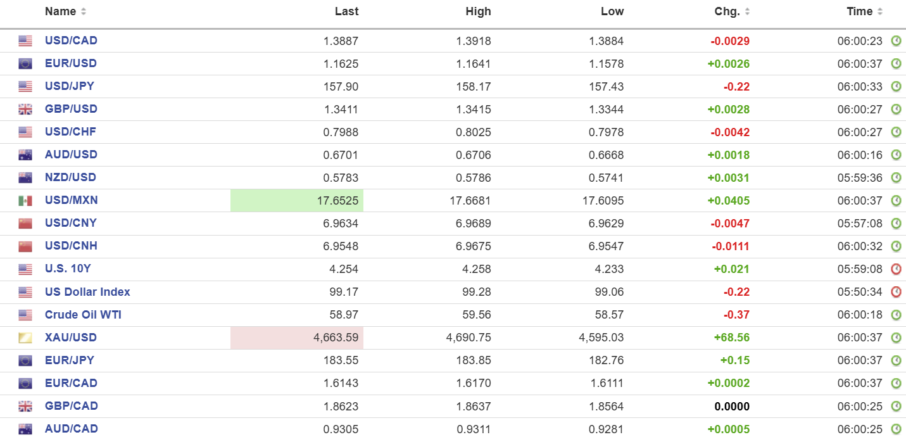Open the USD/JPY pair page
The image size is (906, 437).
[x=70, y=86]
